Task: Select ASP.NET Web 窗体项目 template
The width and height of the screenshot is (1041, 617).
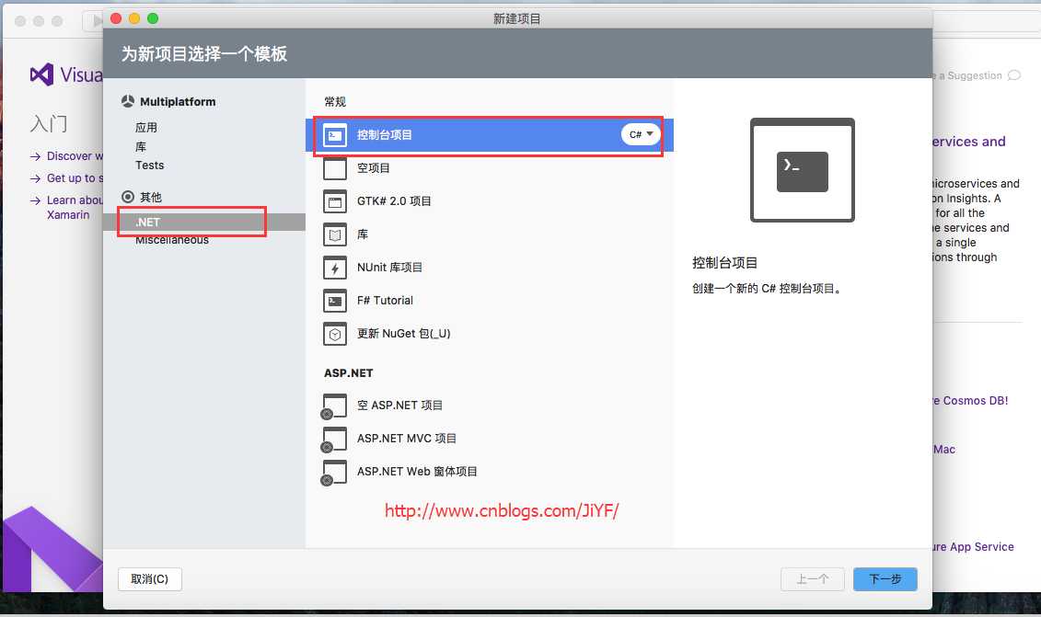Action: pyautogui.click(x=490, y=473)
